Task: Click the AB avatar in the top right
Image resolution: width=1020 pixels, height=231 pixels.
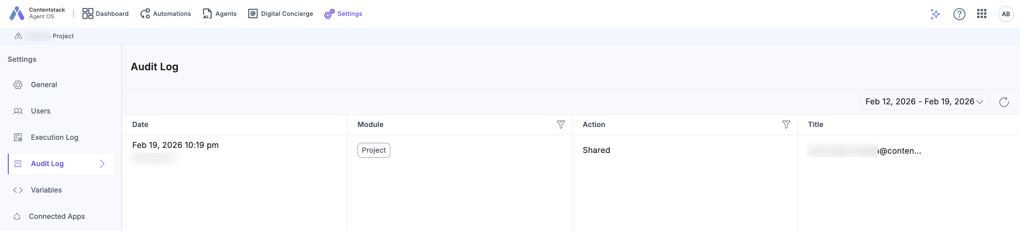Action: 1006,14
